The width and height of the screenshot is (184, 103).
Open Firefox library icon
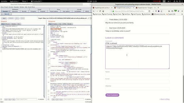[169, 11]
